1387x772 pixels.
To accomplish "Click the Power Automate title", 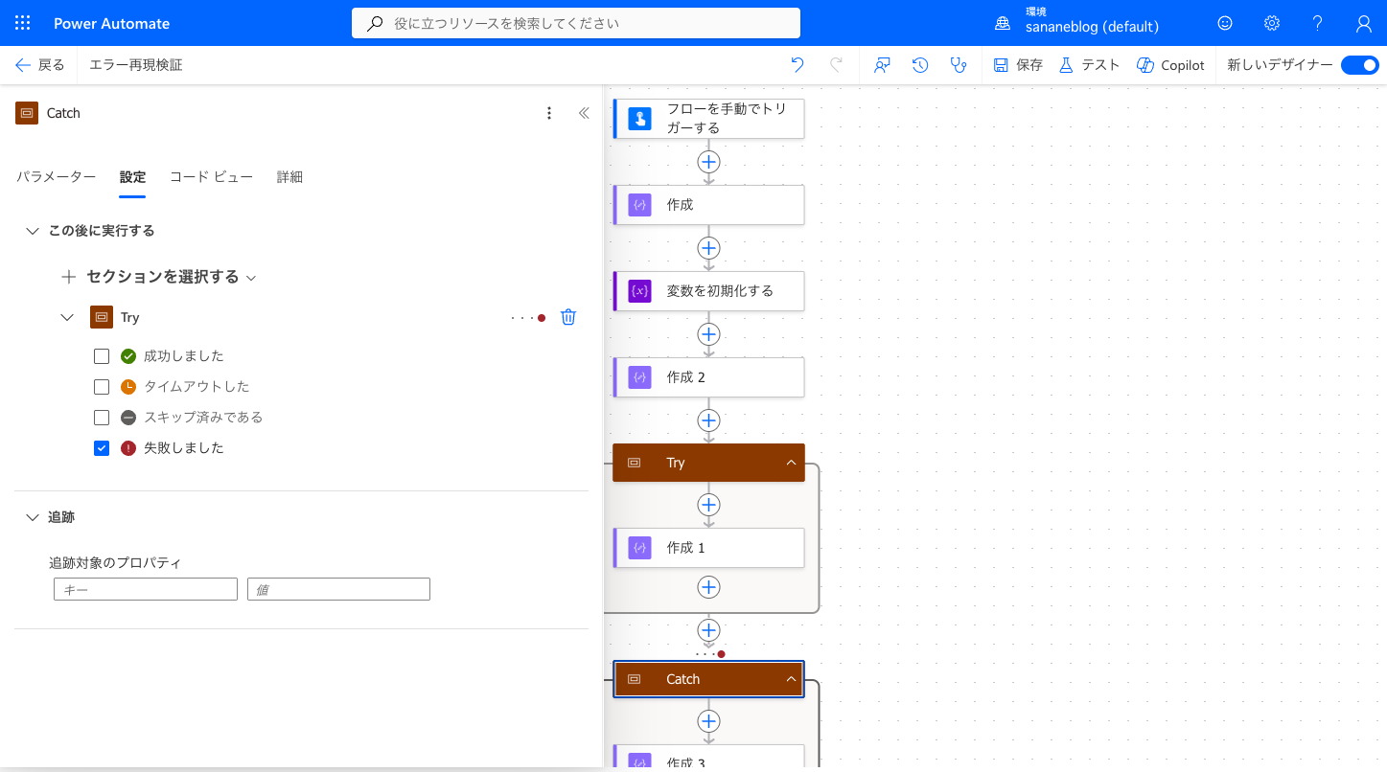I will click(x=111, y=23).
